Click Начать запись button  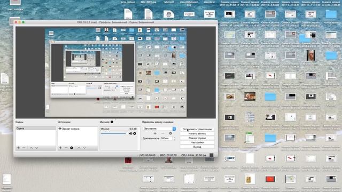click(x=197, y=133)
